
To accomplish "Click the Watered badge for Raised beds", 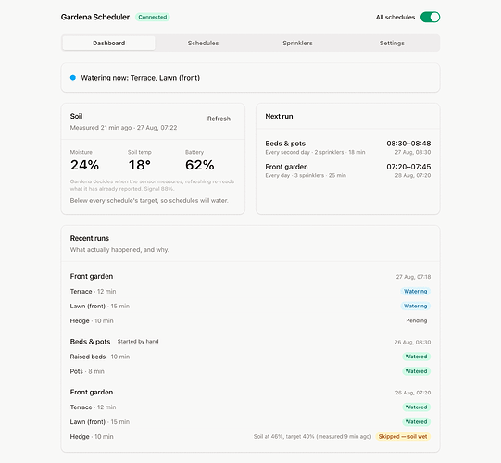I will click(x=416, y=357).
